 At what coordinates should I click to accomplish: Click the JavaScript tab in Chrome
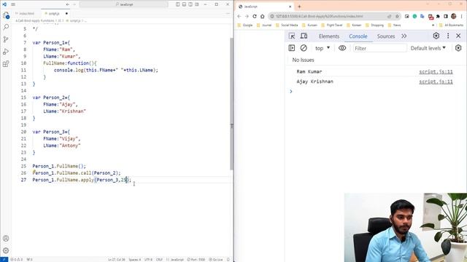tap(265, 7)
